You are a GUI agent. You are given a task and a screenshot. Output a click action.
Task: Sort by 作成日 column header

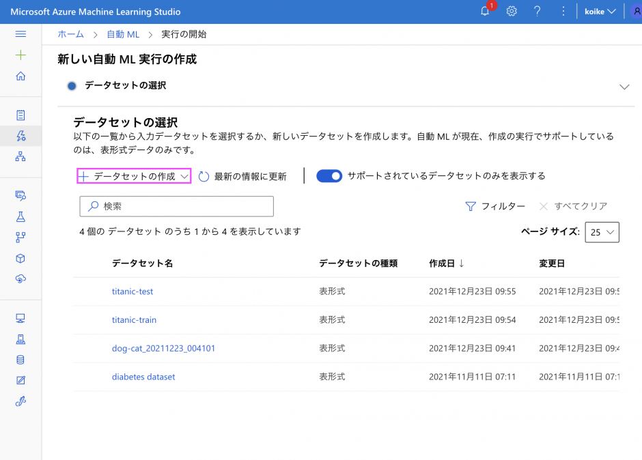[447, 263]
